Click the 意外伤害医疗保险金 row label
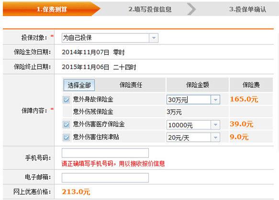 point(99,124)
